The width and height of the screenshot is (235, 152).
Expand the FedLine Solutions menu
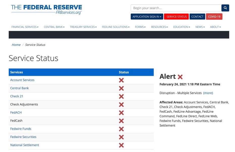116,27
